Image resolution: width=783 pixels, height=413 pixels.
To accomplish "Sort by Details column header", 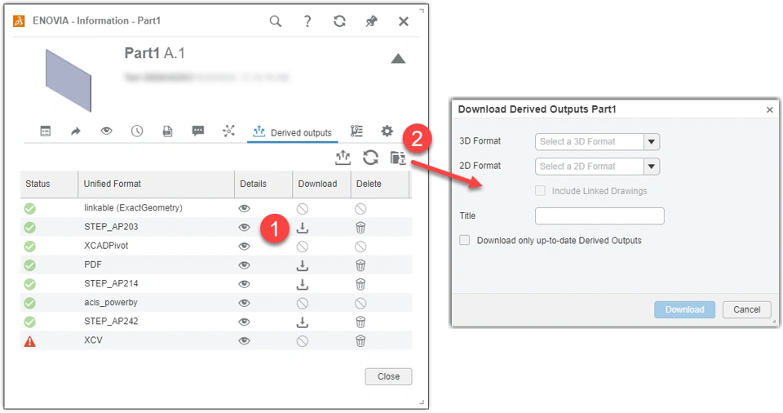I will [263, 184].
